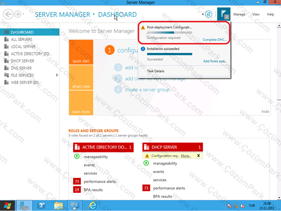Open the Active Directory DO... tile header
281x211 pixels.
[x=103, y=147]
